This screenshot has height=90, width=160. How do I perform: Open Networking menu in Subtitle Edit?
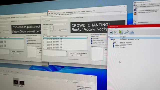[89, 11]
